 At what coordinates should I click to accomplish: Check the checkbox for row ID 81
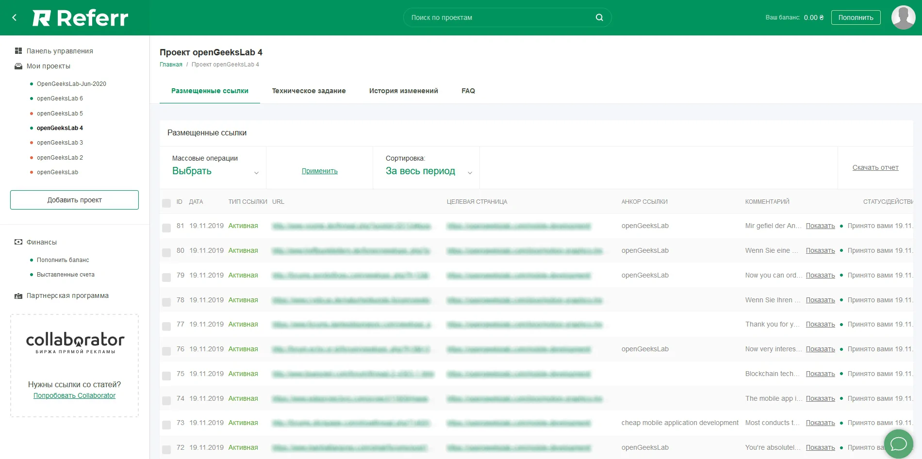pos(166,228)
